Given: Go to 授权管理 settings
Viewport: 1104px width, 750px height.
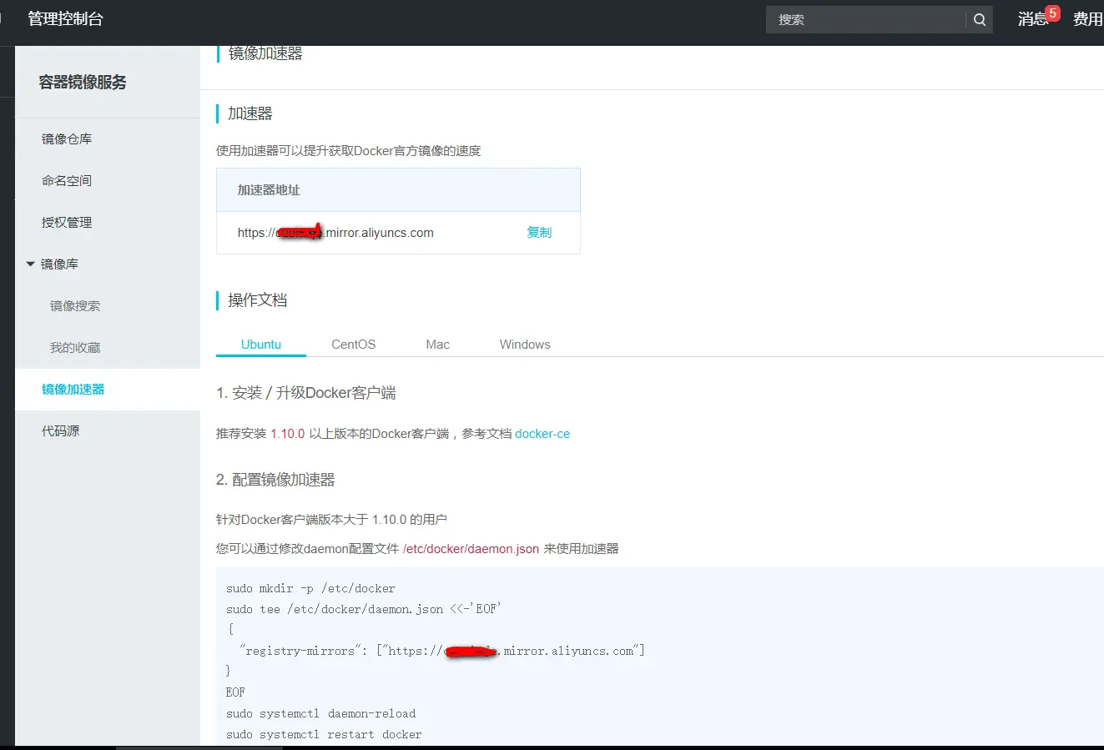Looking at the screenshot, I should (67, 222).
